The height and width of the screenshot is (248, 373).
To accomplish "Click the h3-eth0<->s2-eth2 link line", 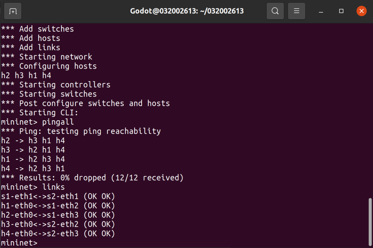I will (x=58, y=224).
